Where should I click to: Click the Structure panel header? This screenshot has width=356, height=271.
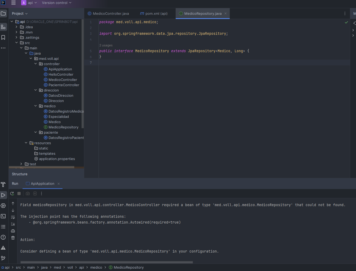click(20, 174)
